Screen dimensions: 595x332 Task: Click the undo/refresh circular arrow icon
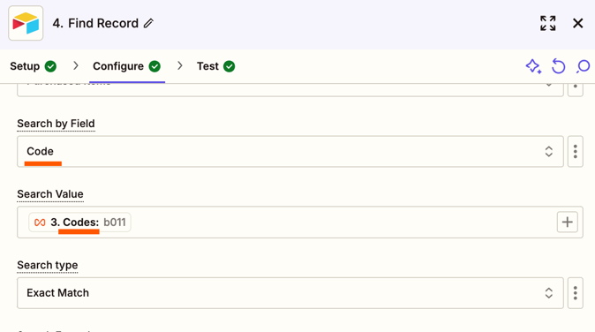click(559, 66)
